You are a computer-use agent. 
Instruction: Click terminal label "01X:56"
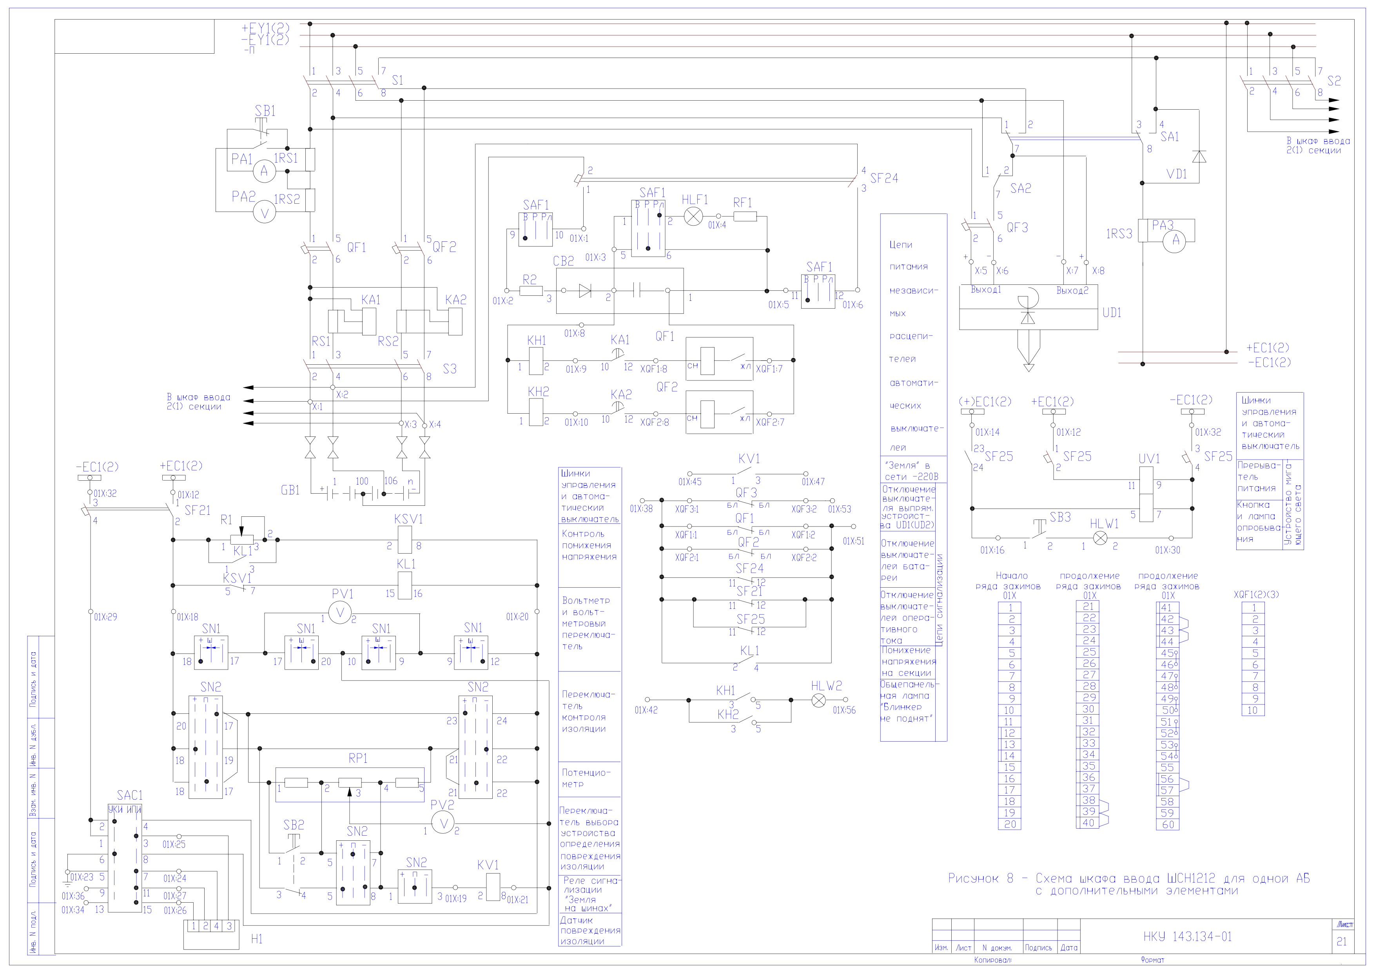844,710
